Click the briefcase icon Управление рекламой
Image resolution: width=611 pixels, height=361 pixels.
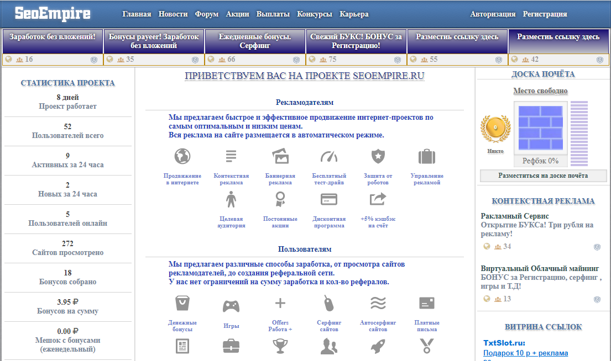point(426,156)
